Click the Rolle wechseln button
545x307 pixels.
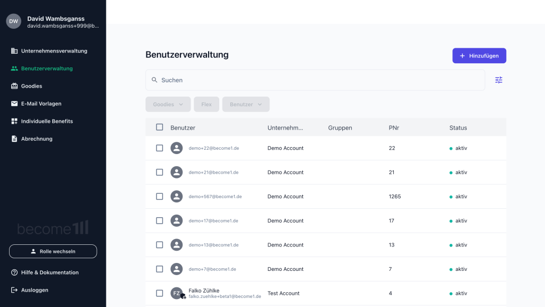(53, 251)
